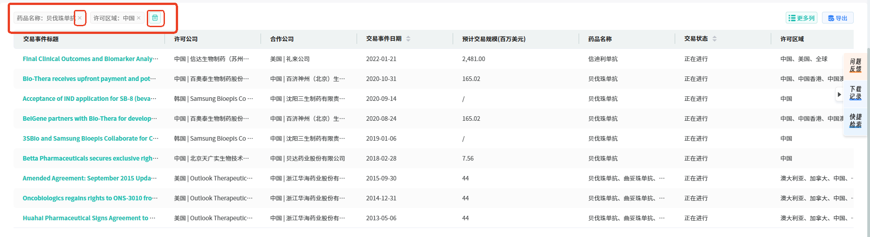Screen dimensions: 870x237
Task: Click the 2020-09-14 date cell
Action: click(381, 99)
